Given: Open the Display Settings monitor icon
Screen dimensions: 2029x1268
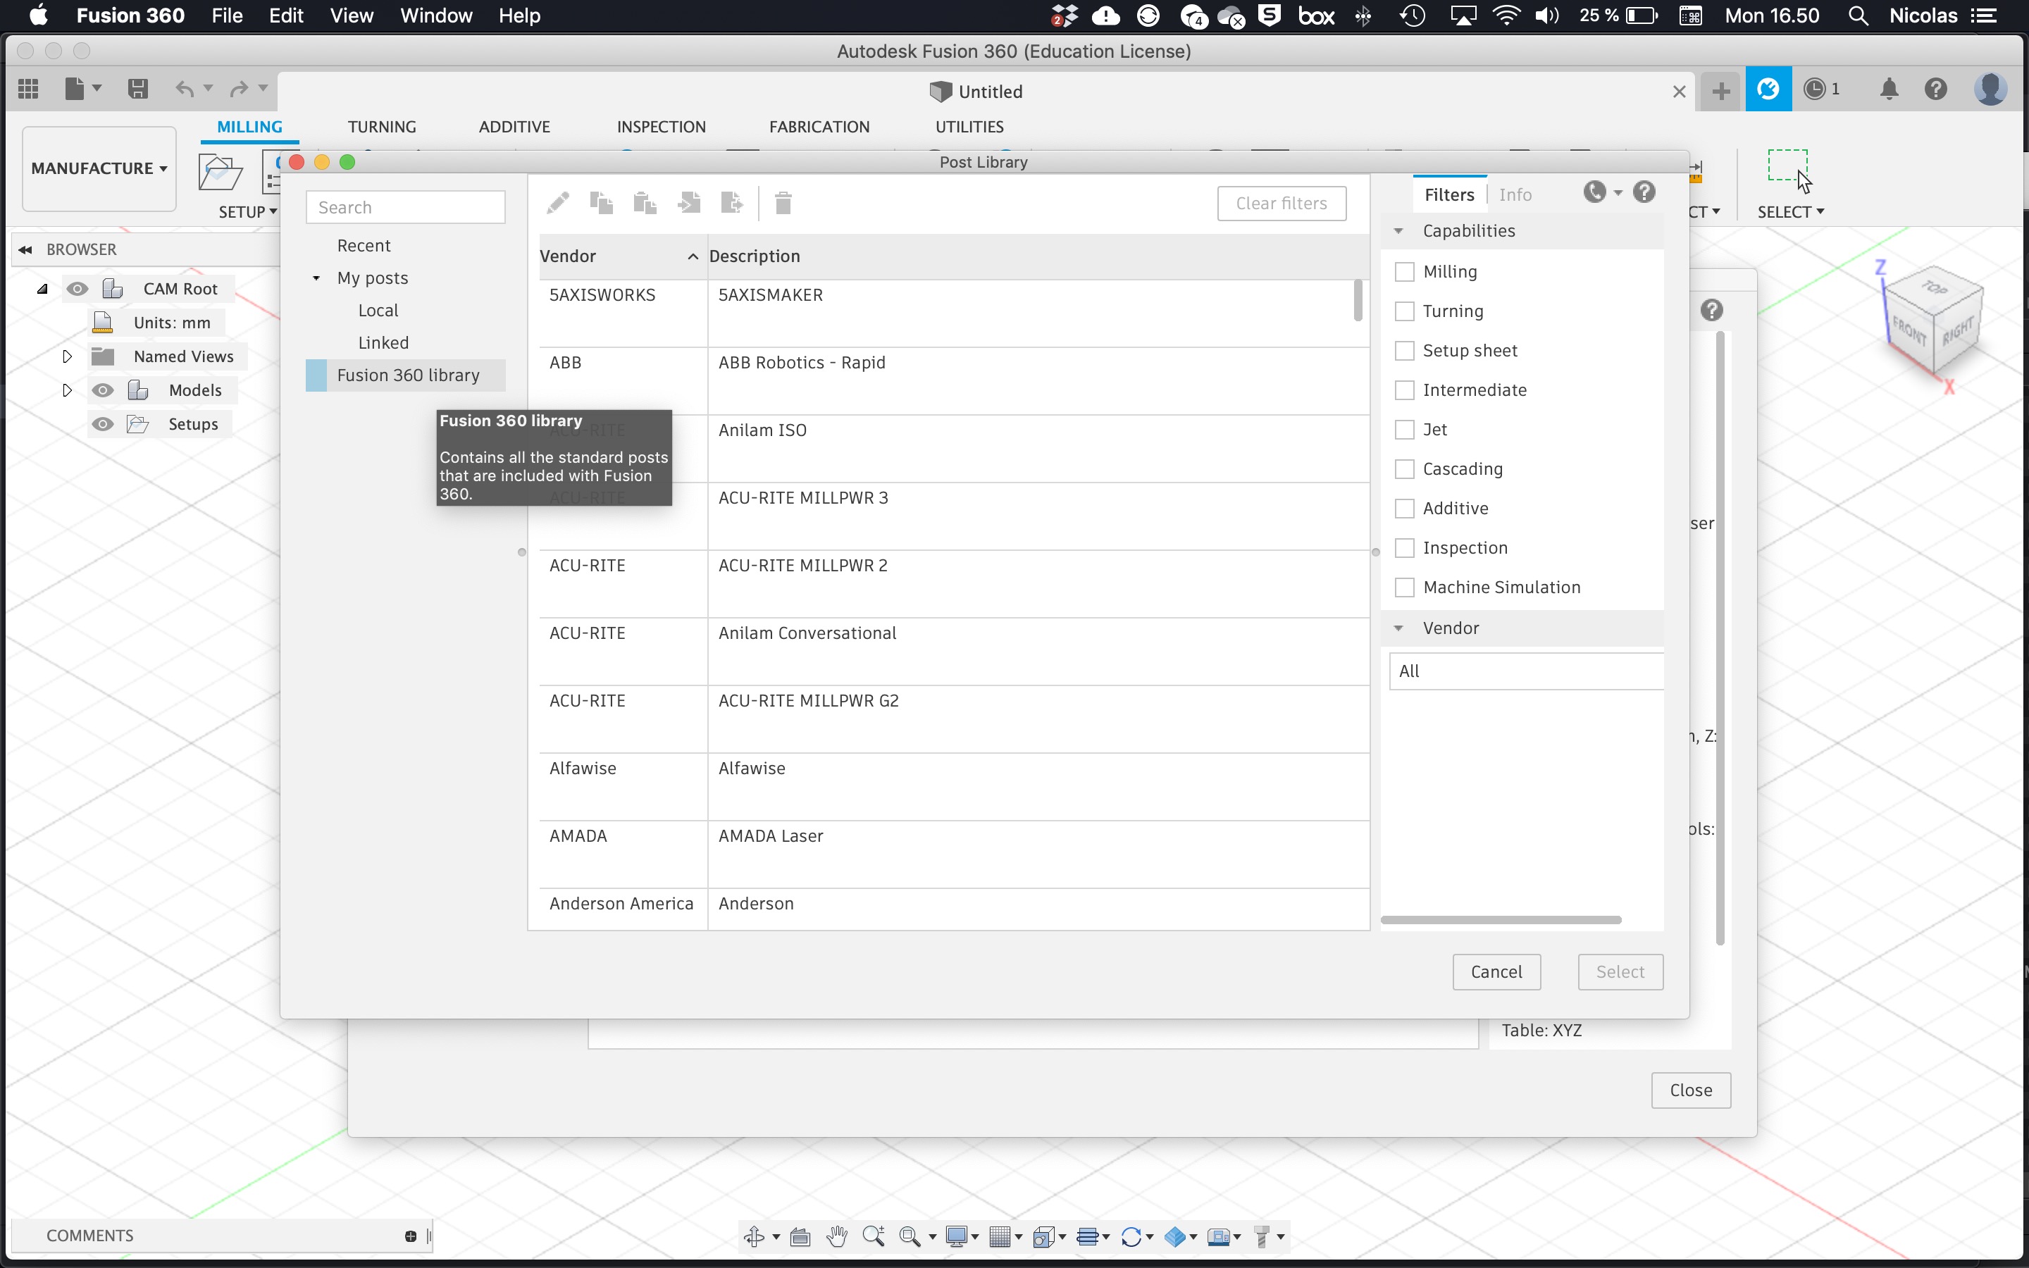Looking at the screenshot, I should pyautogui.click(x=957, y=1236).
